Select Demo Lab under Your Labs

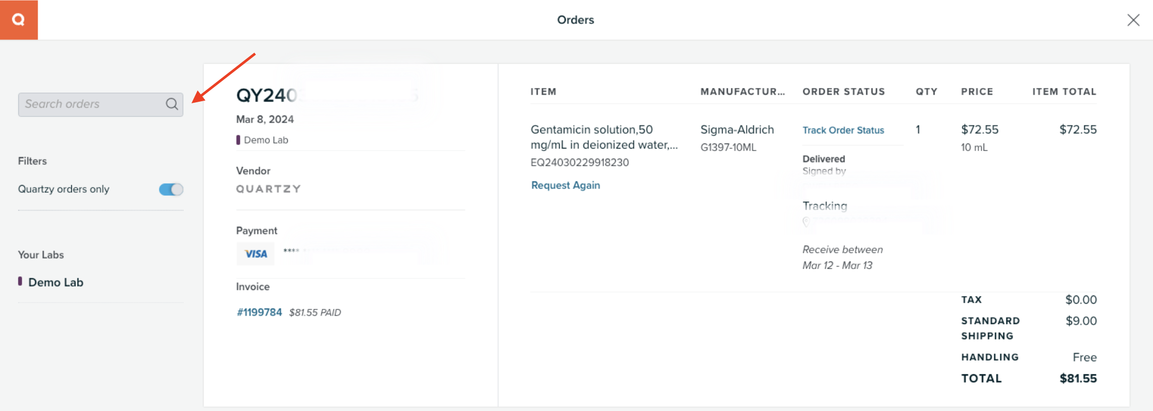pos(56,282)
